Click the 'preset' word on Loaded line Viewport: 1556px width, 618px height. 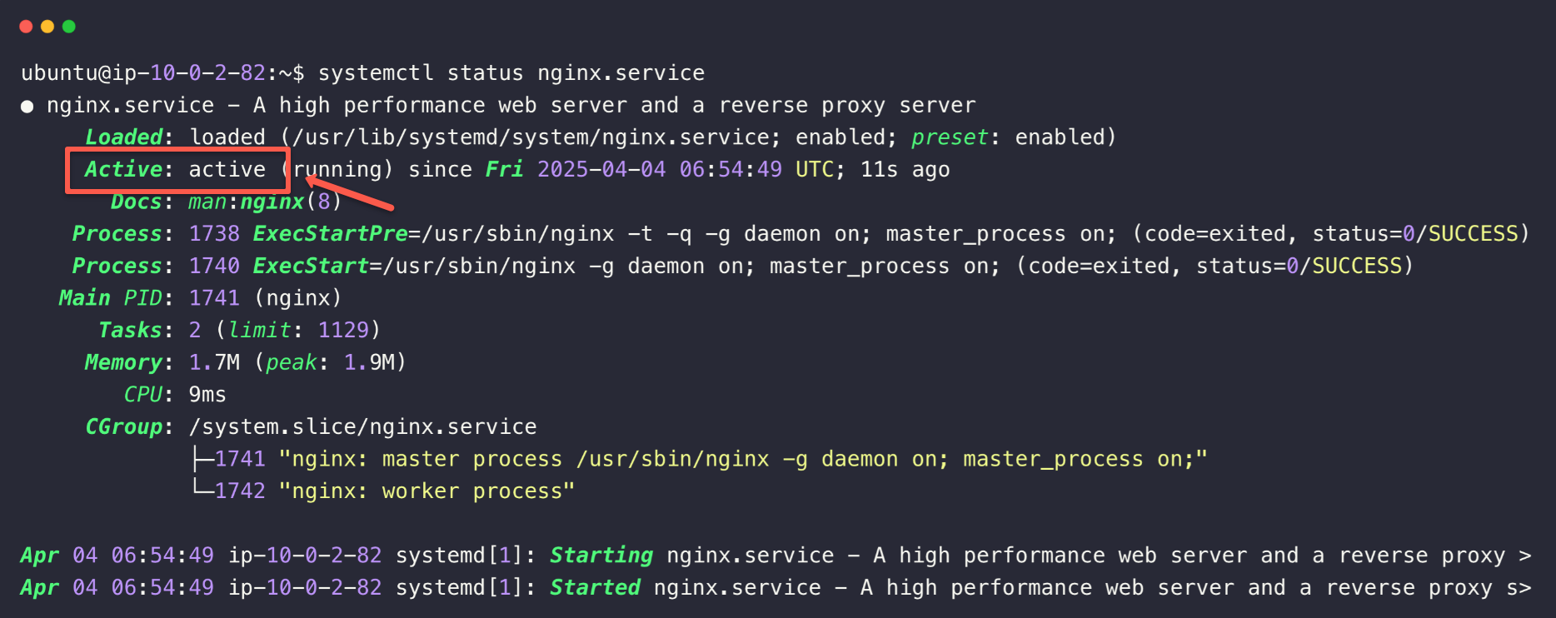click(950, 137)
